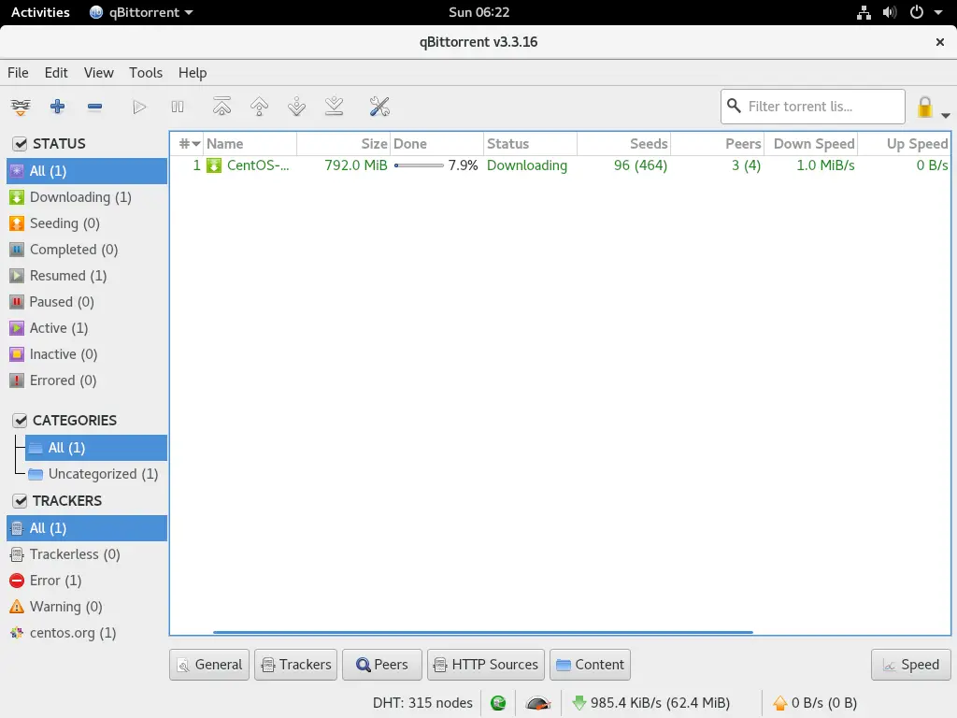Select the Resumed (1) status filter

click(87, 276)
